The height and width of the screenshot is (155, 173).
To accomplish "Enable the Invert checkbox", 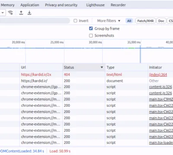I will click(x=75, y=21).
